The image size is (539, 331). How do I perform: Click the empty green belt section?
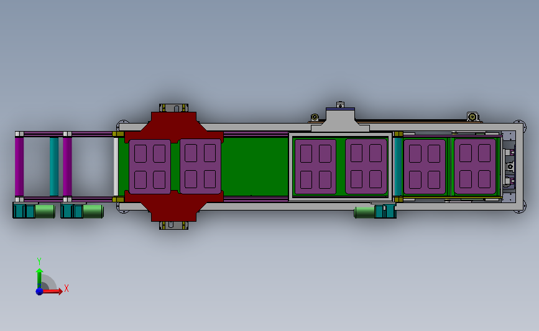(255, 166)
